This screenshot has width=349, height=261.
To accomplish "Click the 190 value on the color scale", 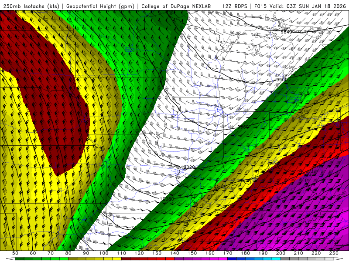I will (263, 253).
